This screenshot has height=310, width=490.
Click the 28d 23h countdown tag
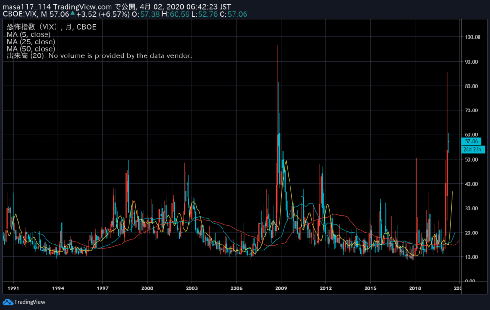472,149
